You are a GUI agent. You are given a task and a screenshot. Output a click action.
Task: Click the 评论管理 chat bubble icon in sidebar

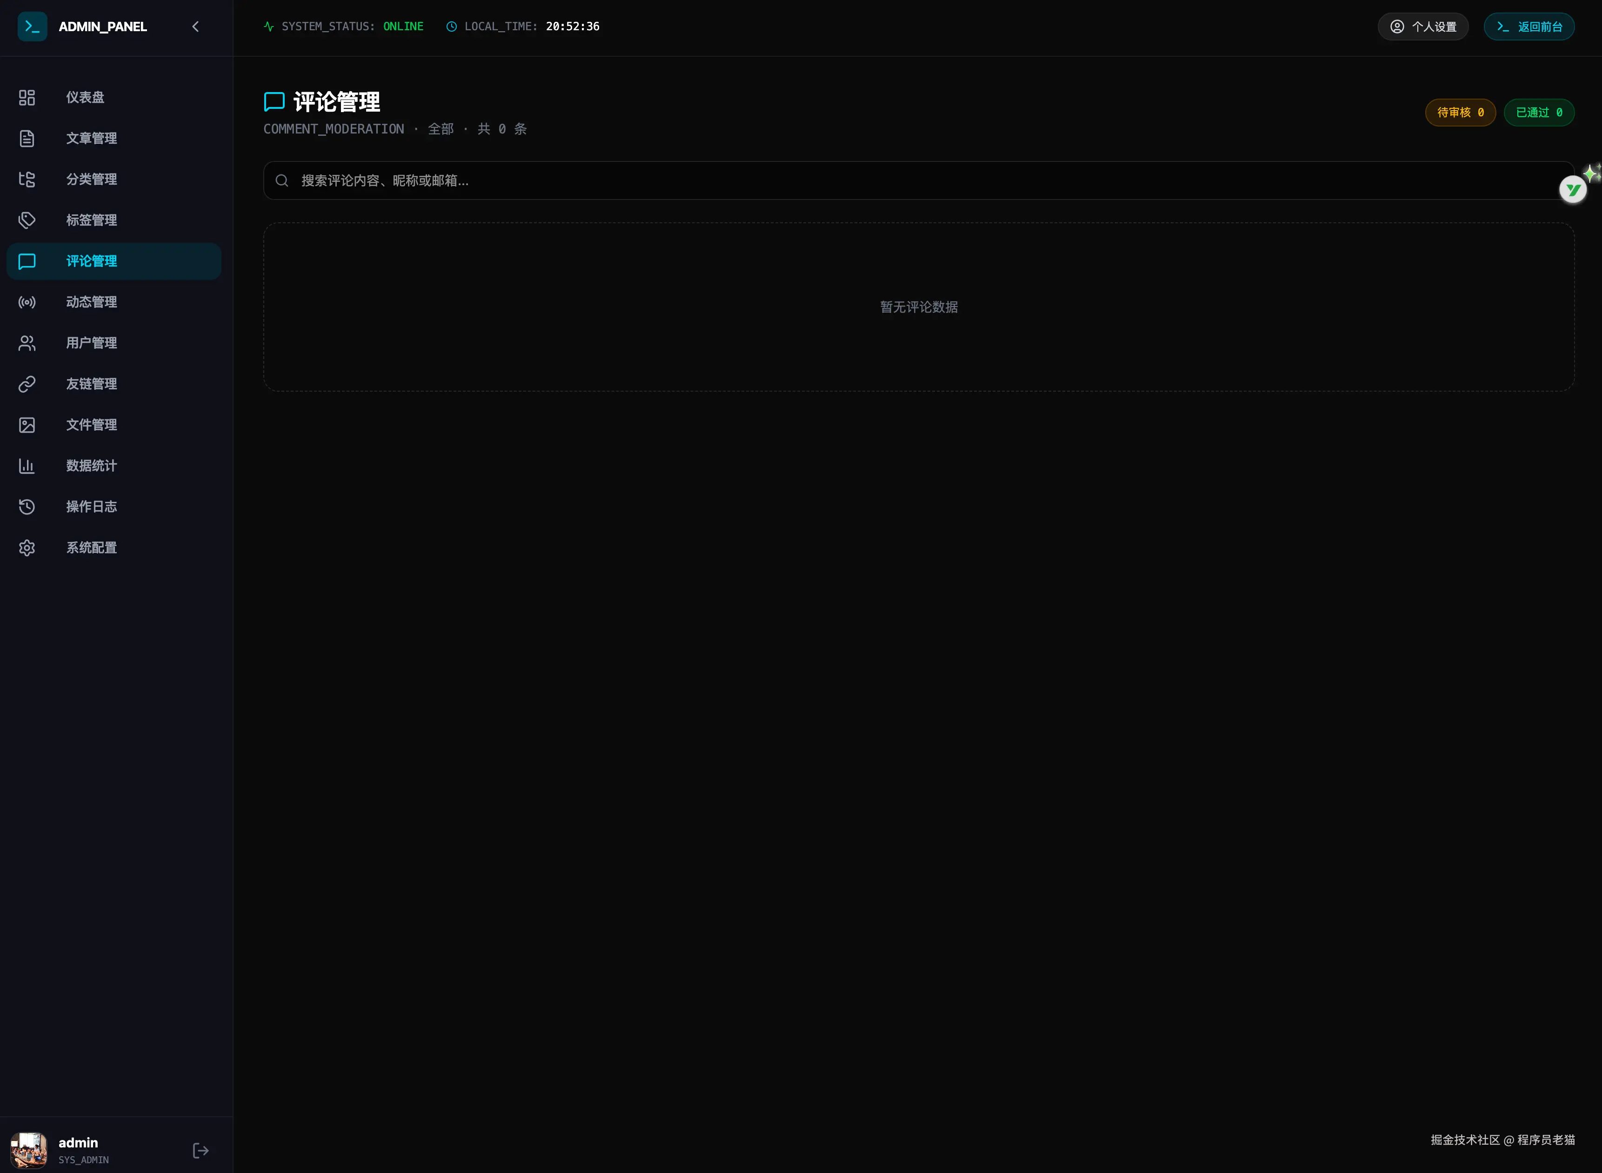point(27,261)
